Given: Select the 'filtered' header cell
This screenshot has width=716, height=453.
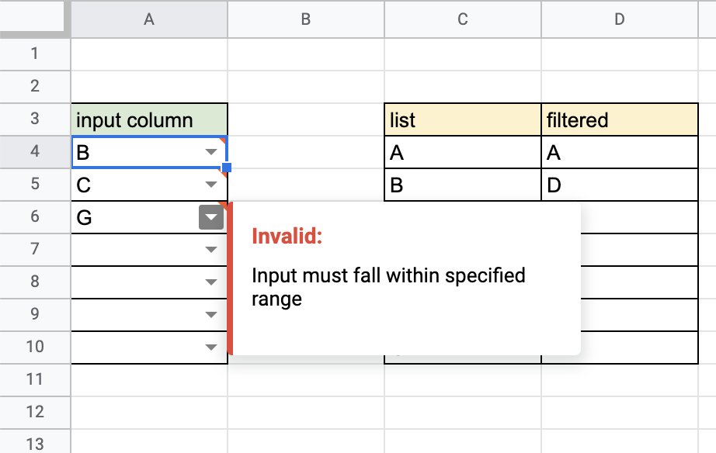Looking at the screenshot, I should coord(620,119).
